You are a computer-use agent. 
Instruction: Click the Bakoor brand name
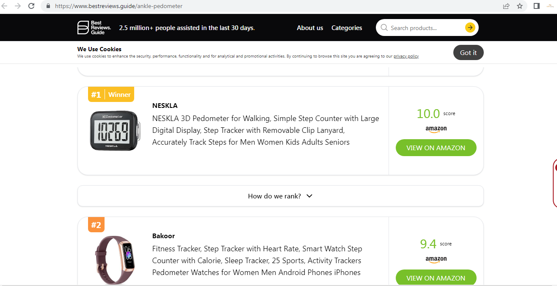(x=163, y=236)
